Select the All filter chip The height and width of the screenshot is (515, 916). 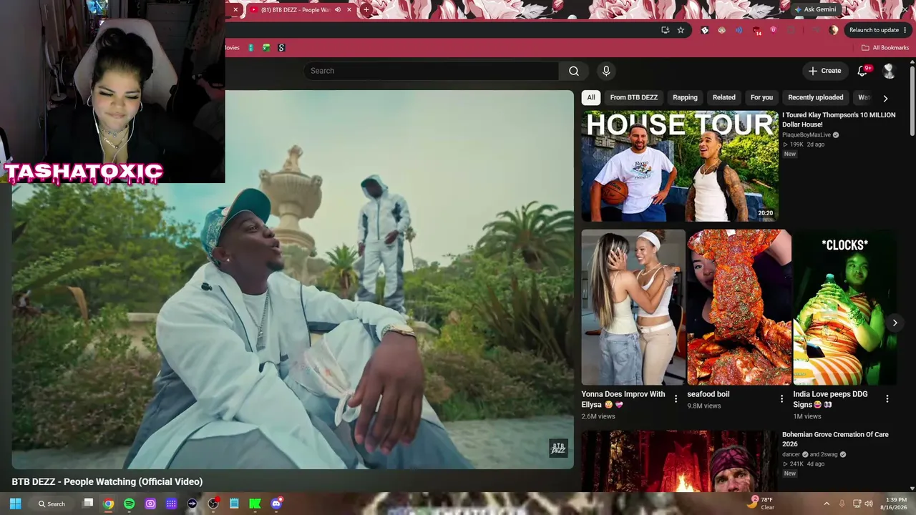[x=591, y=97]
